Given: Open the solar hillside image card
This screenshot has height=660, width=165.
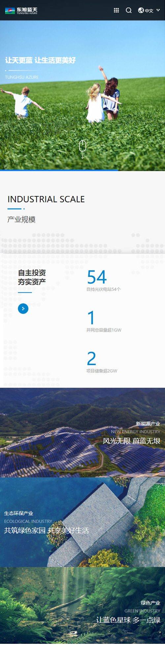Looking at the screenshot, I should (x=82, y=433).
